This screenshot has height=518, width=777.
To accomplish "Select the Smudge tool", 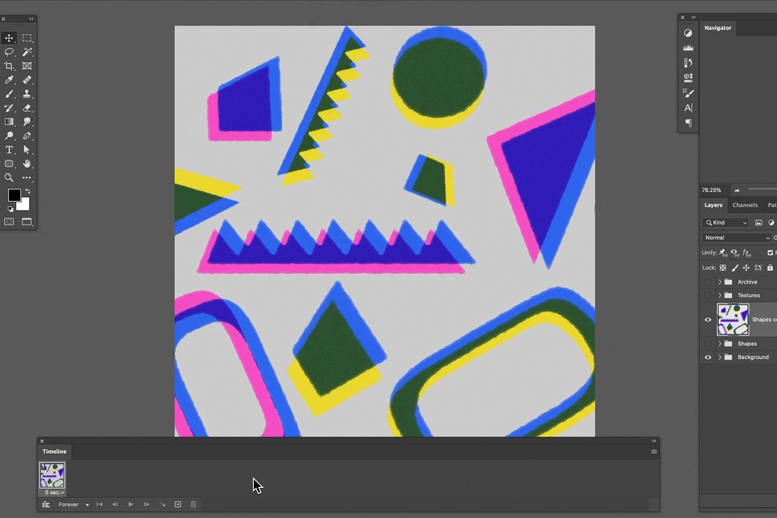I will pos(27,122).
